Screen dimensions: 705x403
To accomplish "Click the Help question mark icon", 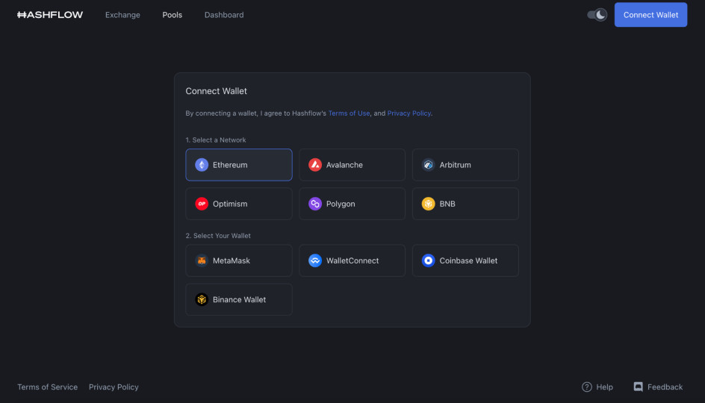I will (x=587, y=387).
